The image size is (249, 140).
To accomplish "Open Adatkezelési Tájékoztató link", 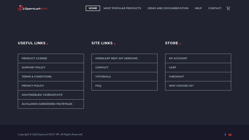I will (42, 95).
